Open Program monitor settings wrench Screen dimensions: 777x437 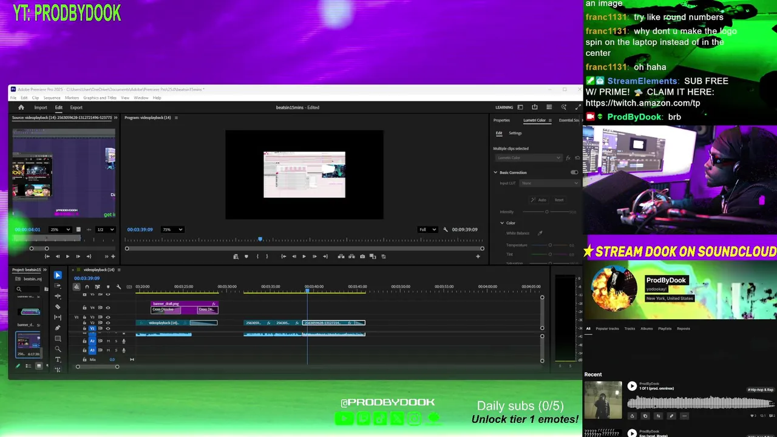(x=446, y=229)
